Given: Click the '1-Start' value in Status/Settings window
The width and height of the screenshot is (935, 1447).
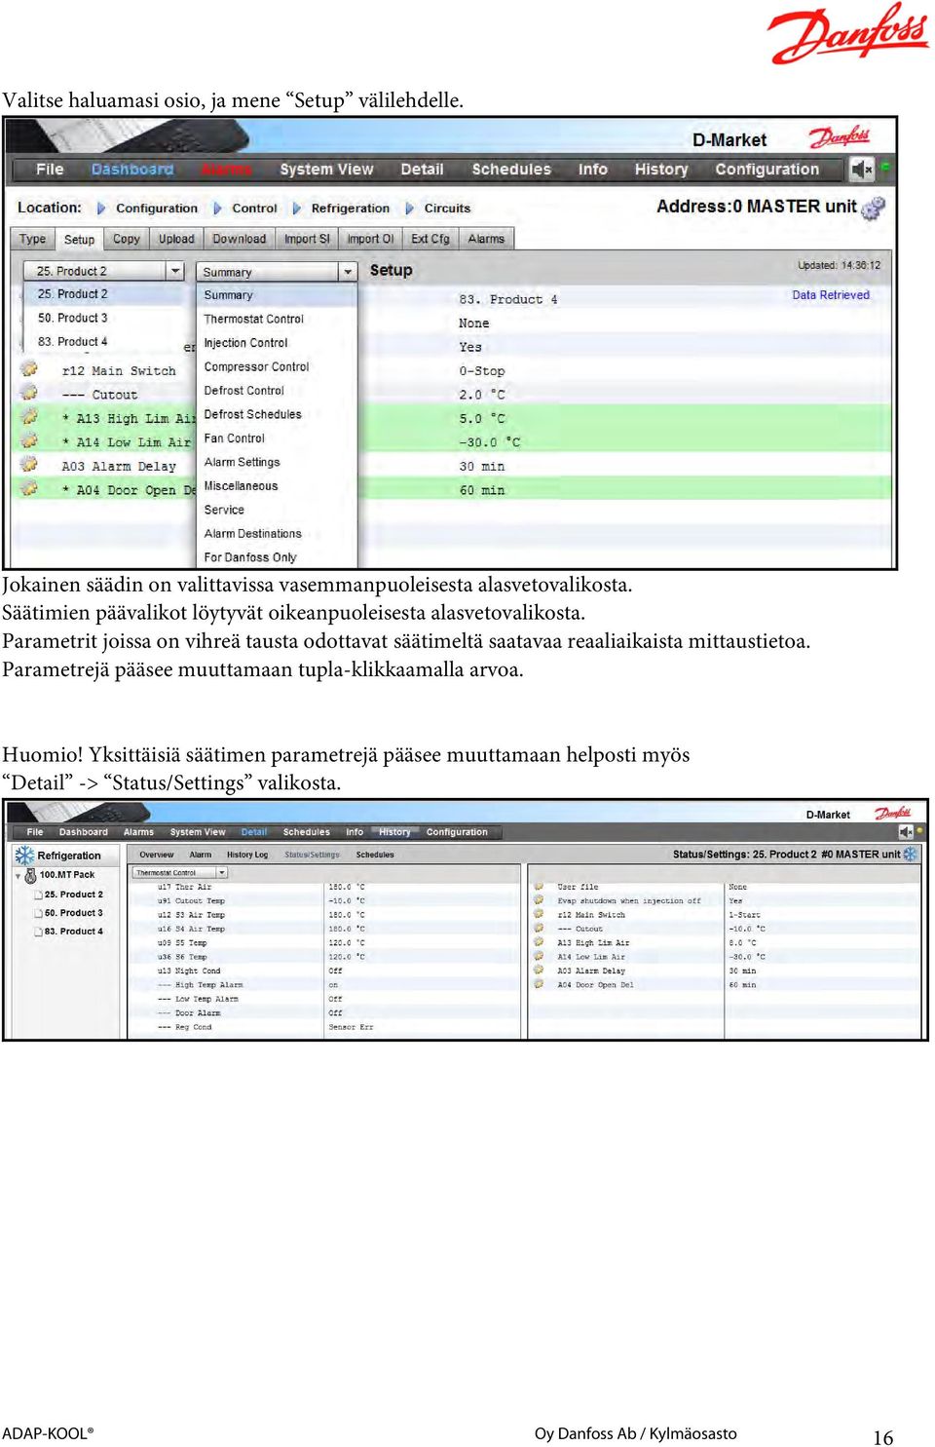Looking at the screenshot, I should 745,915.
